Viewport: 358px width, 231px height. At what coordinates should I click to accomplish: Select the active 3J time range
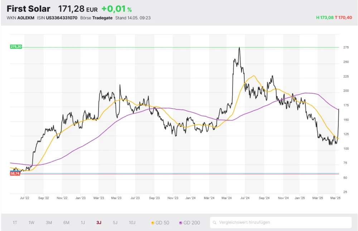(x=99, y=223)
